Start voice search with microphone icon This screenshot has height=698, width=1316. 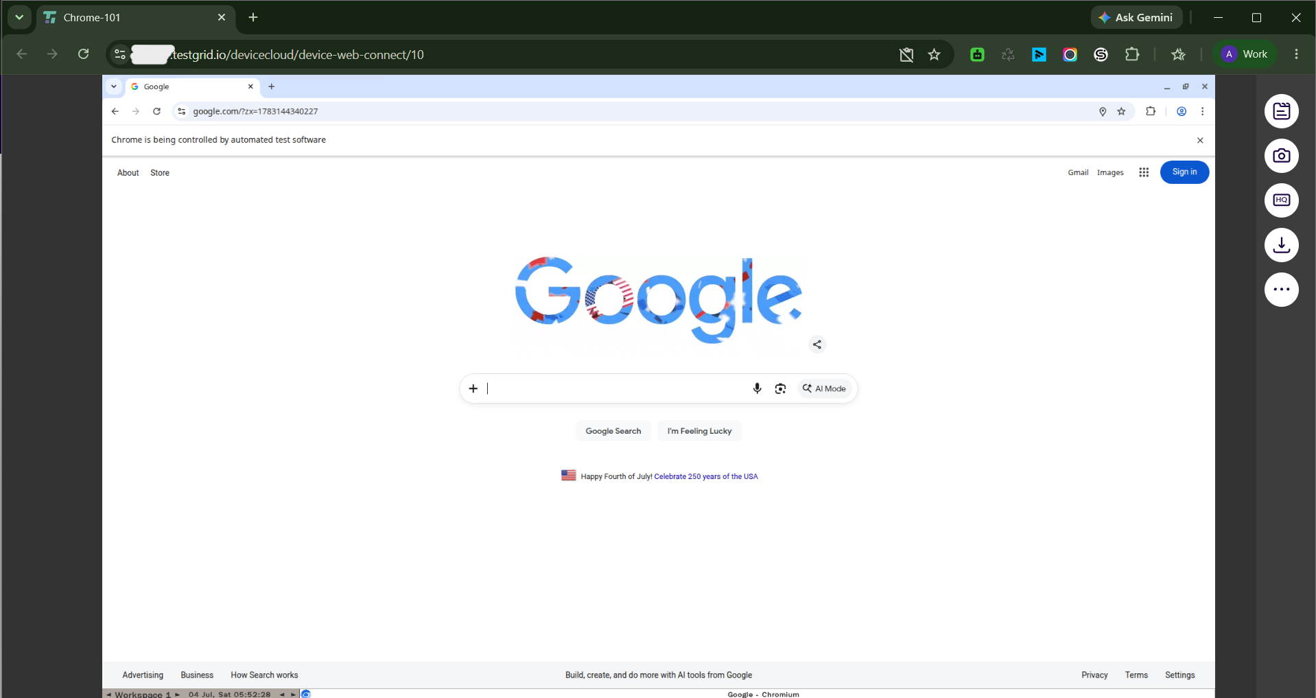757,388
